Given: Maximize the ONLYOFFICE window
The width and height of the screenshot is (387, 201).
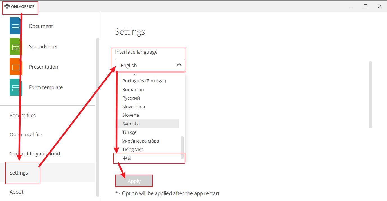Looking at the screenshot, I should (x=365, y=6).
